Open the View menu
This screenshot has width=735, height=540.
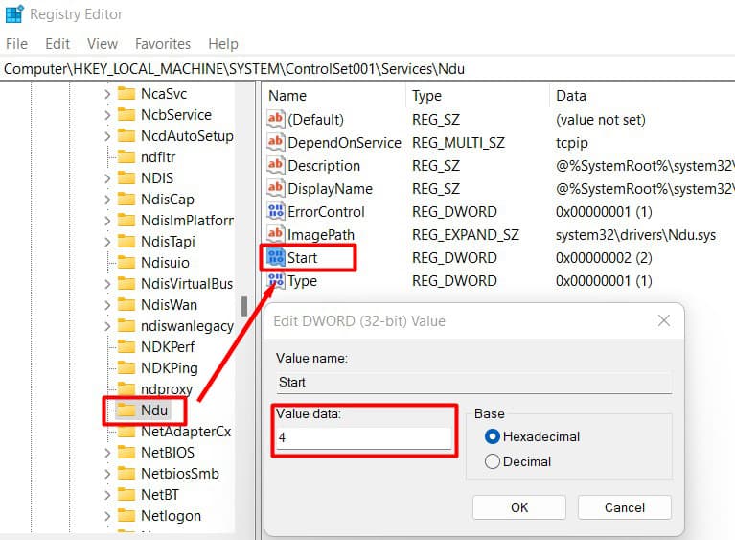point(103,43)
